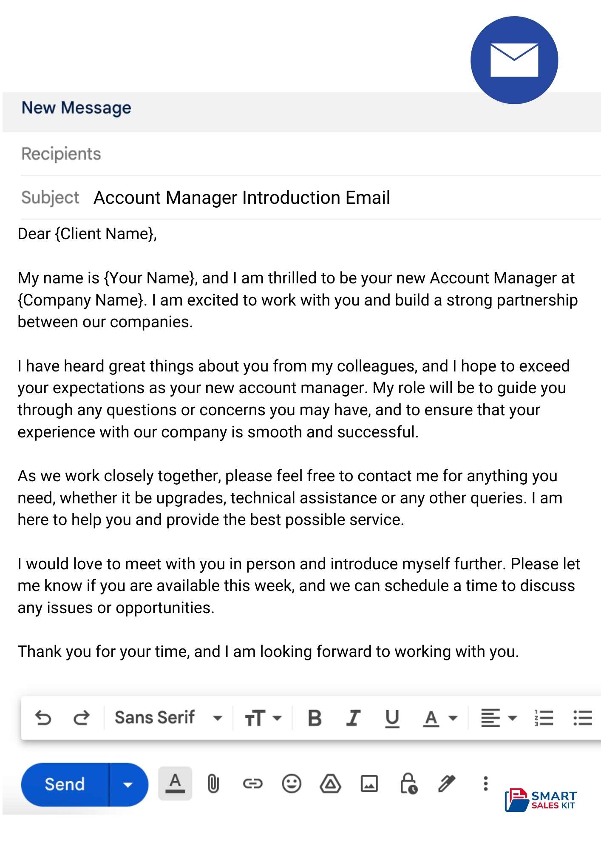
Task: Insert signature with pen icon
Action: pos(447,784)
